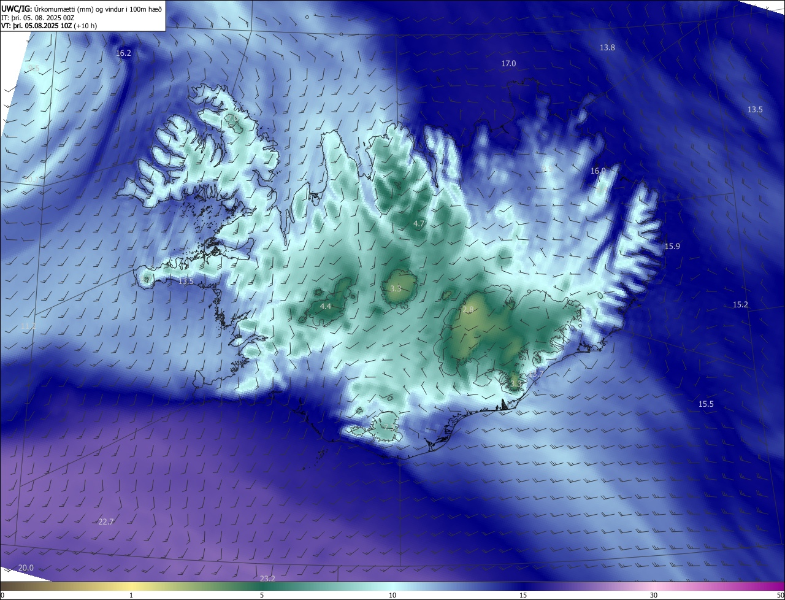Click the '15' tick on the color scale
The height and width of the screenshot is (600, 785).
(523, 595)
